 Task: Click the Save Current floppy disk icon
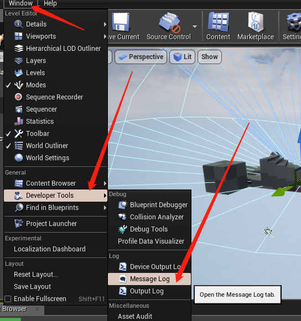click(121, 22)
